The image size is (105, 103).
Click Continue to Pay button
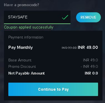(53, 89)
